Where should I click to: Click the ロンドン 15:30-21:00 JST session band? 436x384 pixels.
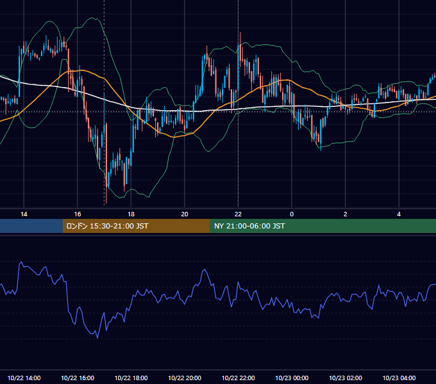(136, 226)
